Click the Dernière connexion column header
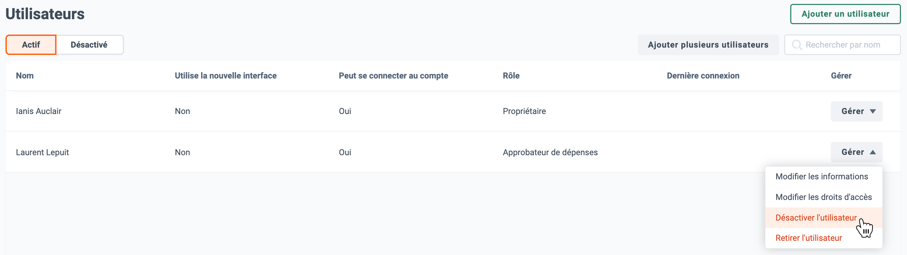The height and width of the screenshot is (255, 907). (703, 76)
